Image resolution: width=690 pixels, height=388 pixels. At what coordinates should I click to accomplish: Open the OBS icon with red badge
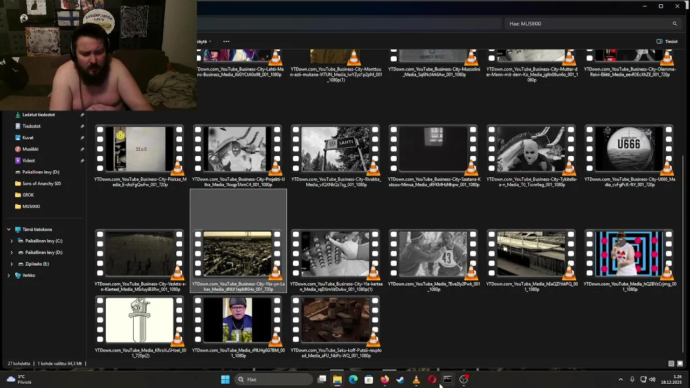click(464, 379)
